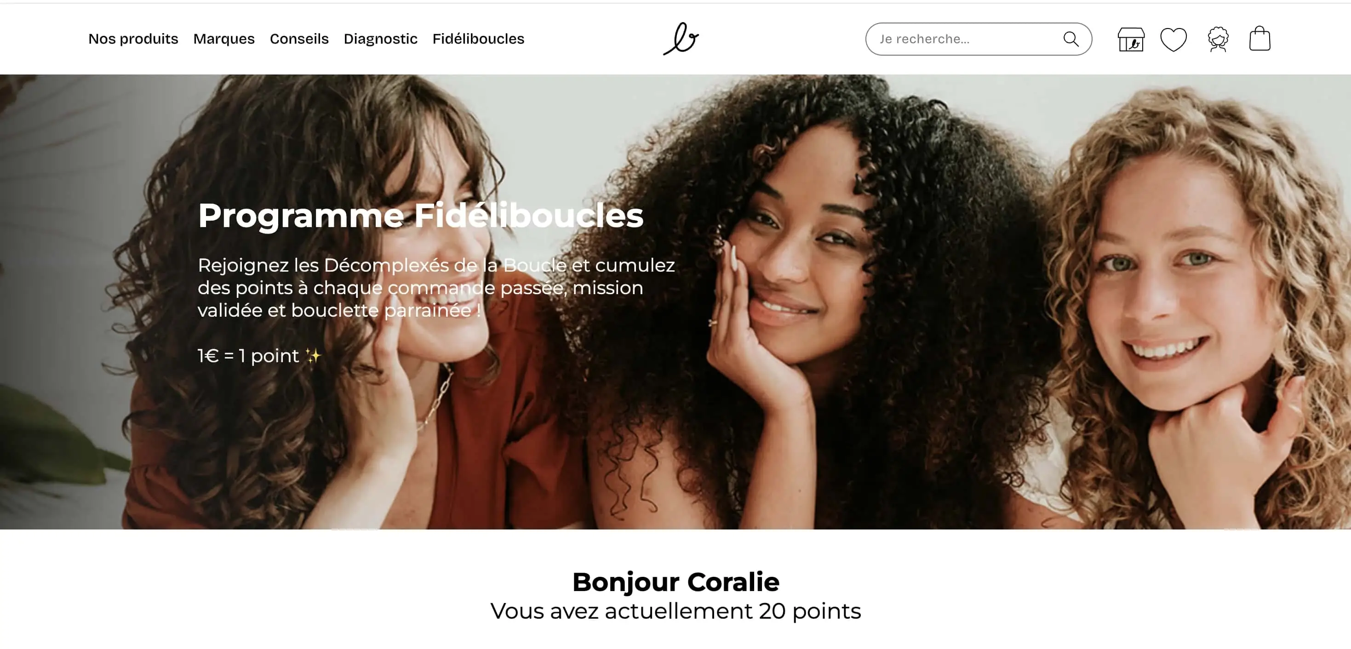This screenshot has width=1351, height=649.
Task: Open the shopping bag cart
Action: coord(1259,39)
